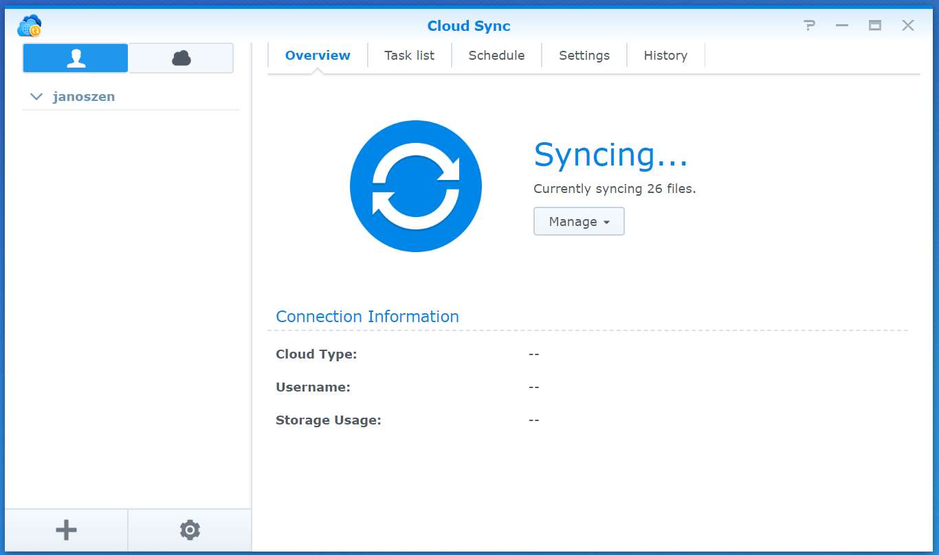The image size is (939, 555).
Task: Open the Manage dropdown menu
Action: tap(579, 222)
